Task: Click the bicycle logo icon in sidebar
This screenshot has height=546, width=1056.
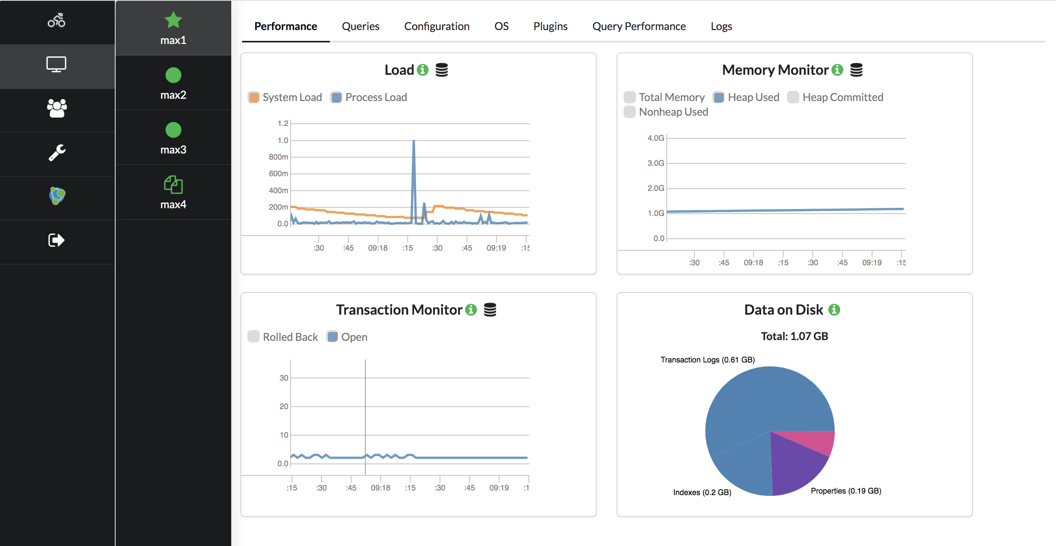Action: (57, 20)
